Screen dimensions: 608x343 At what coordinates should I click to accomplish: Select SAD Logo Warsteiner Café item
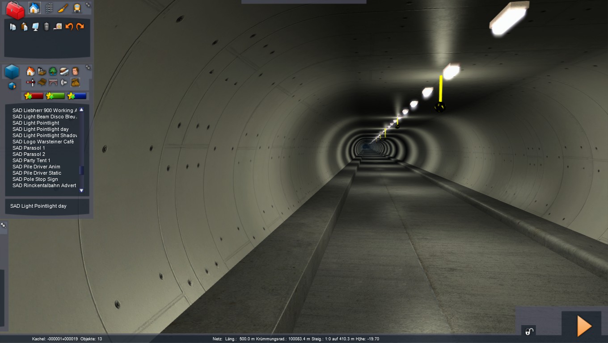(43, 142)
